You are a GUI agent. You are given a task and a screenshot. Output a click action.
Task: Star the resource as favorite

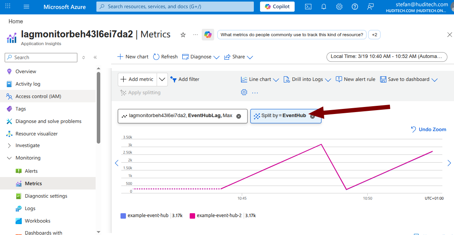point(183,35)
